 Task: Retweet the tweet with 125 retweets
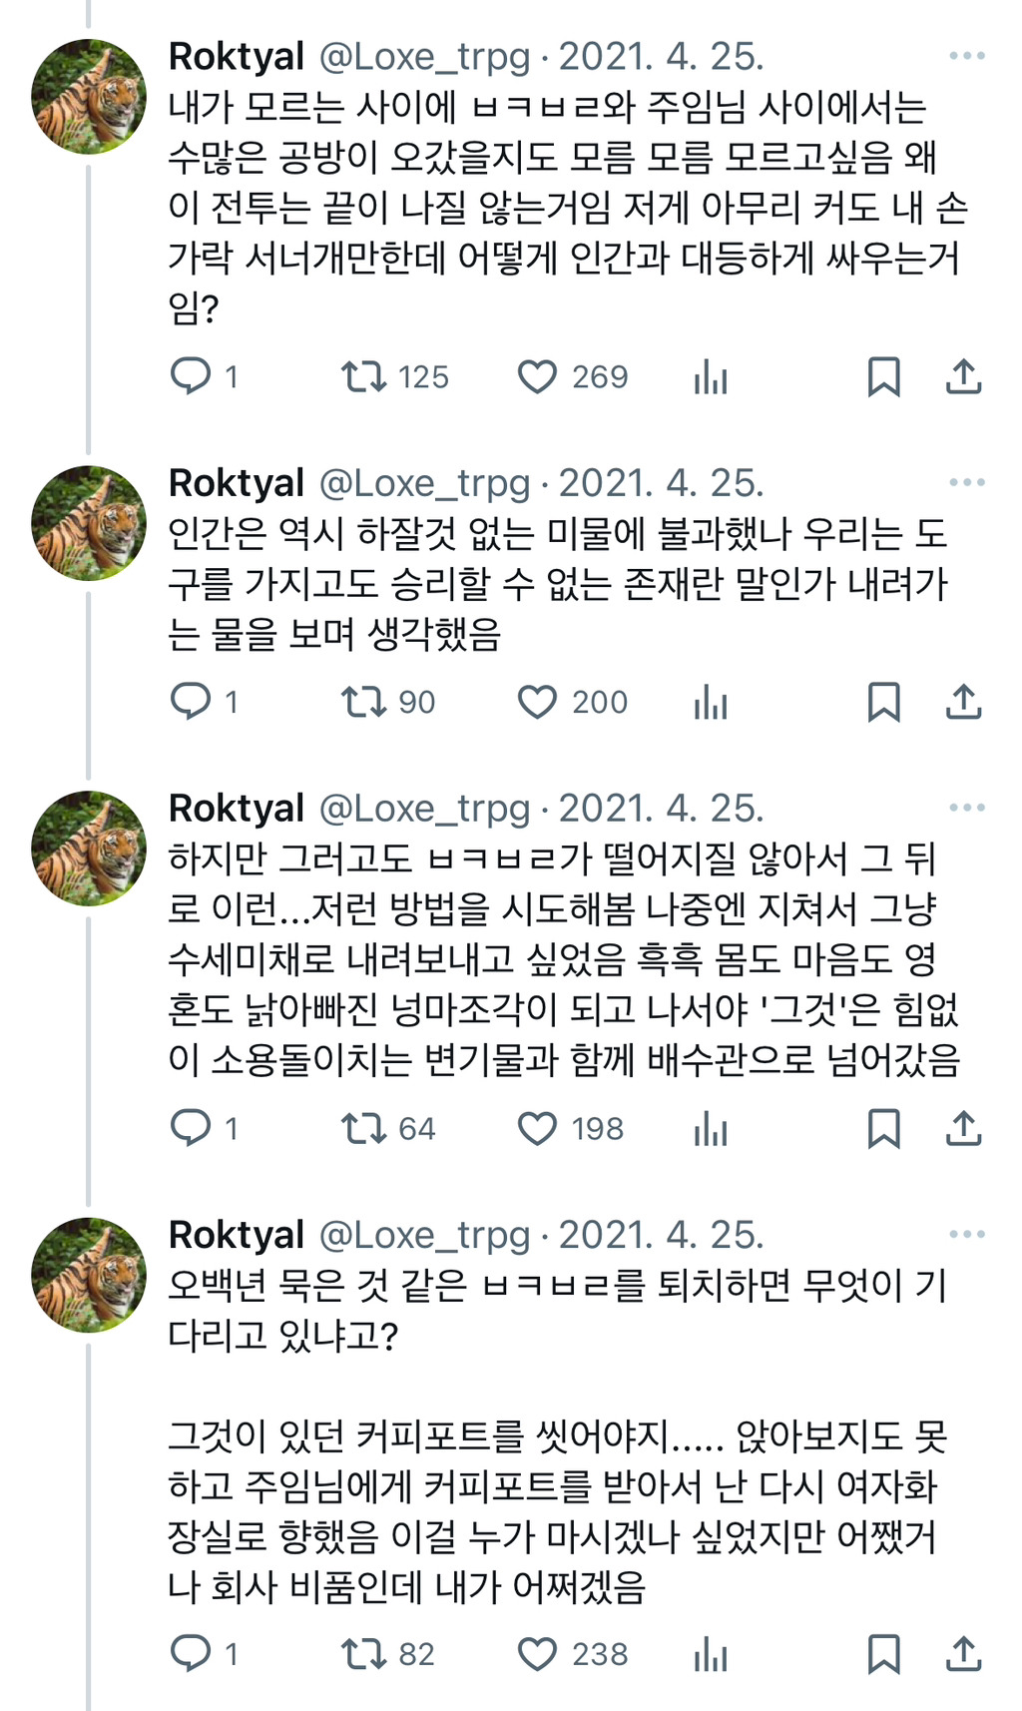click(x=363, y=376)
